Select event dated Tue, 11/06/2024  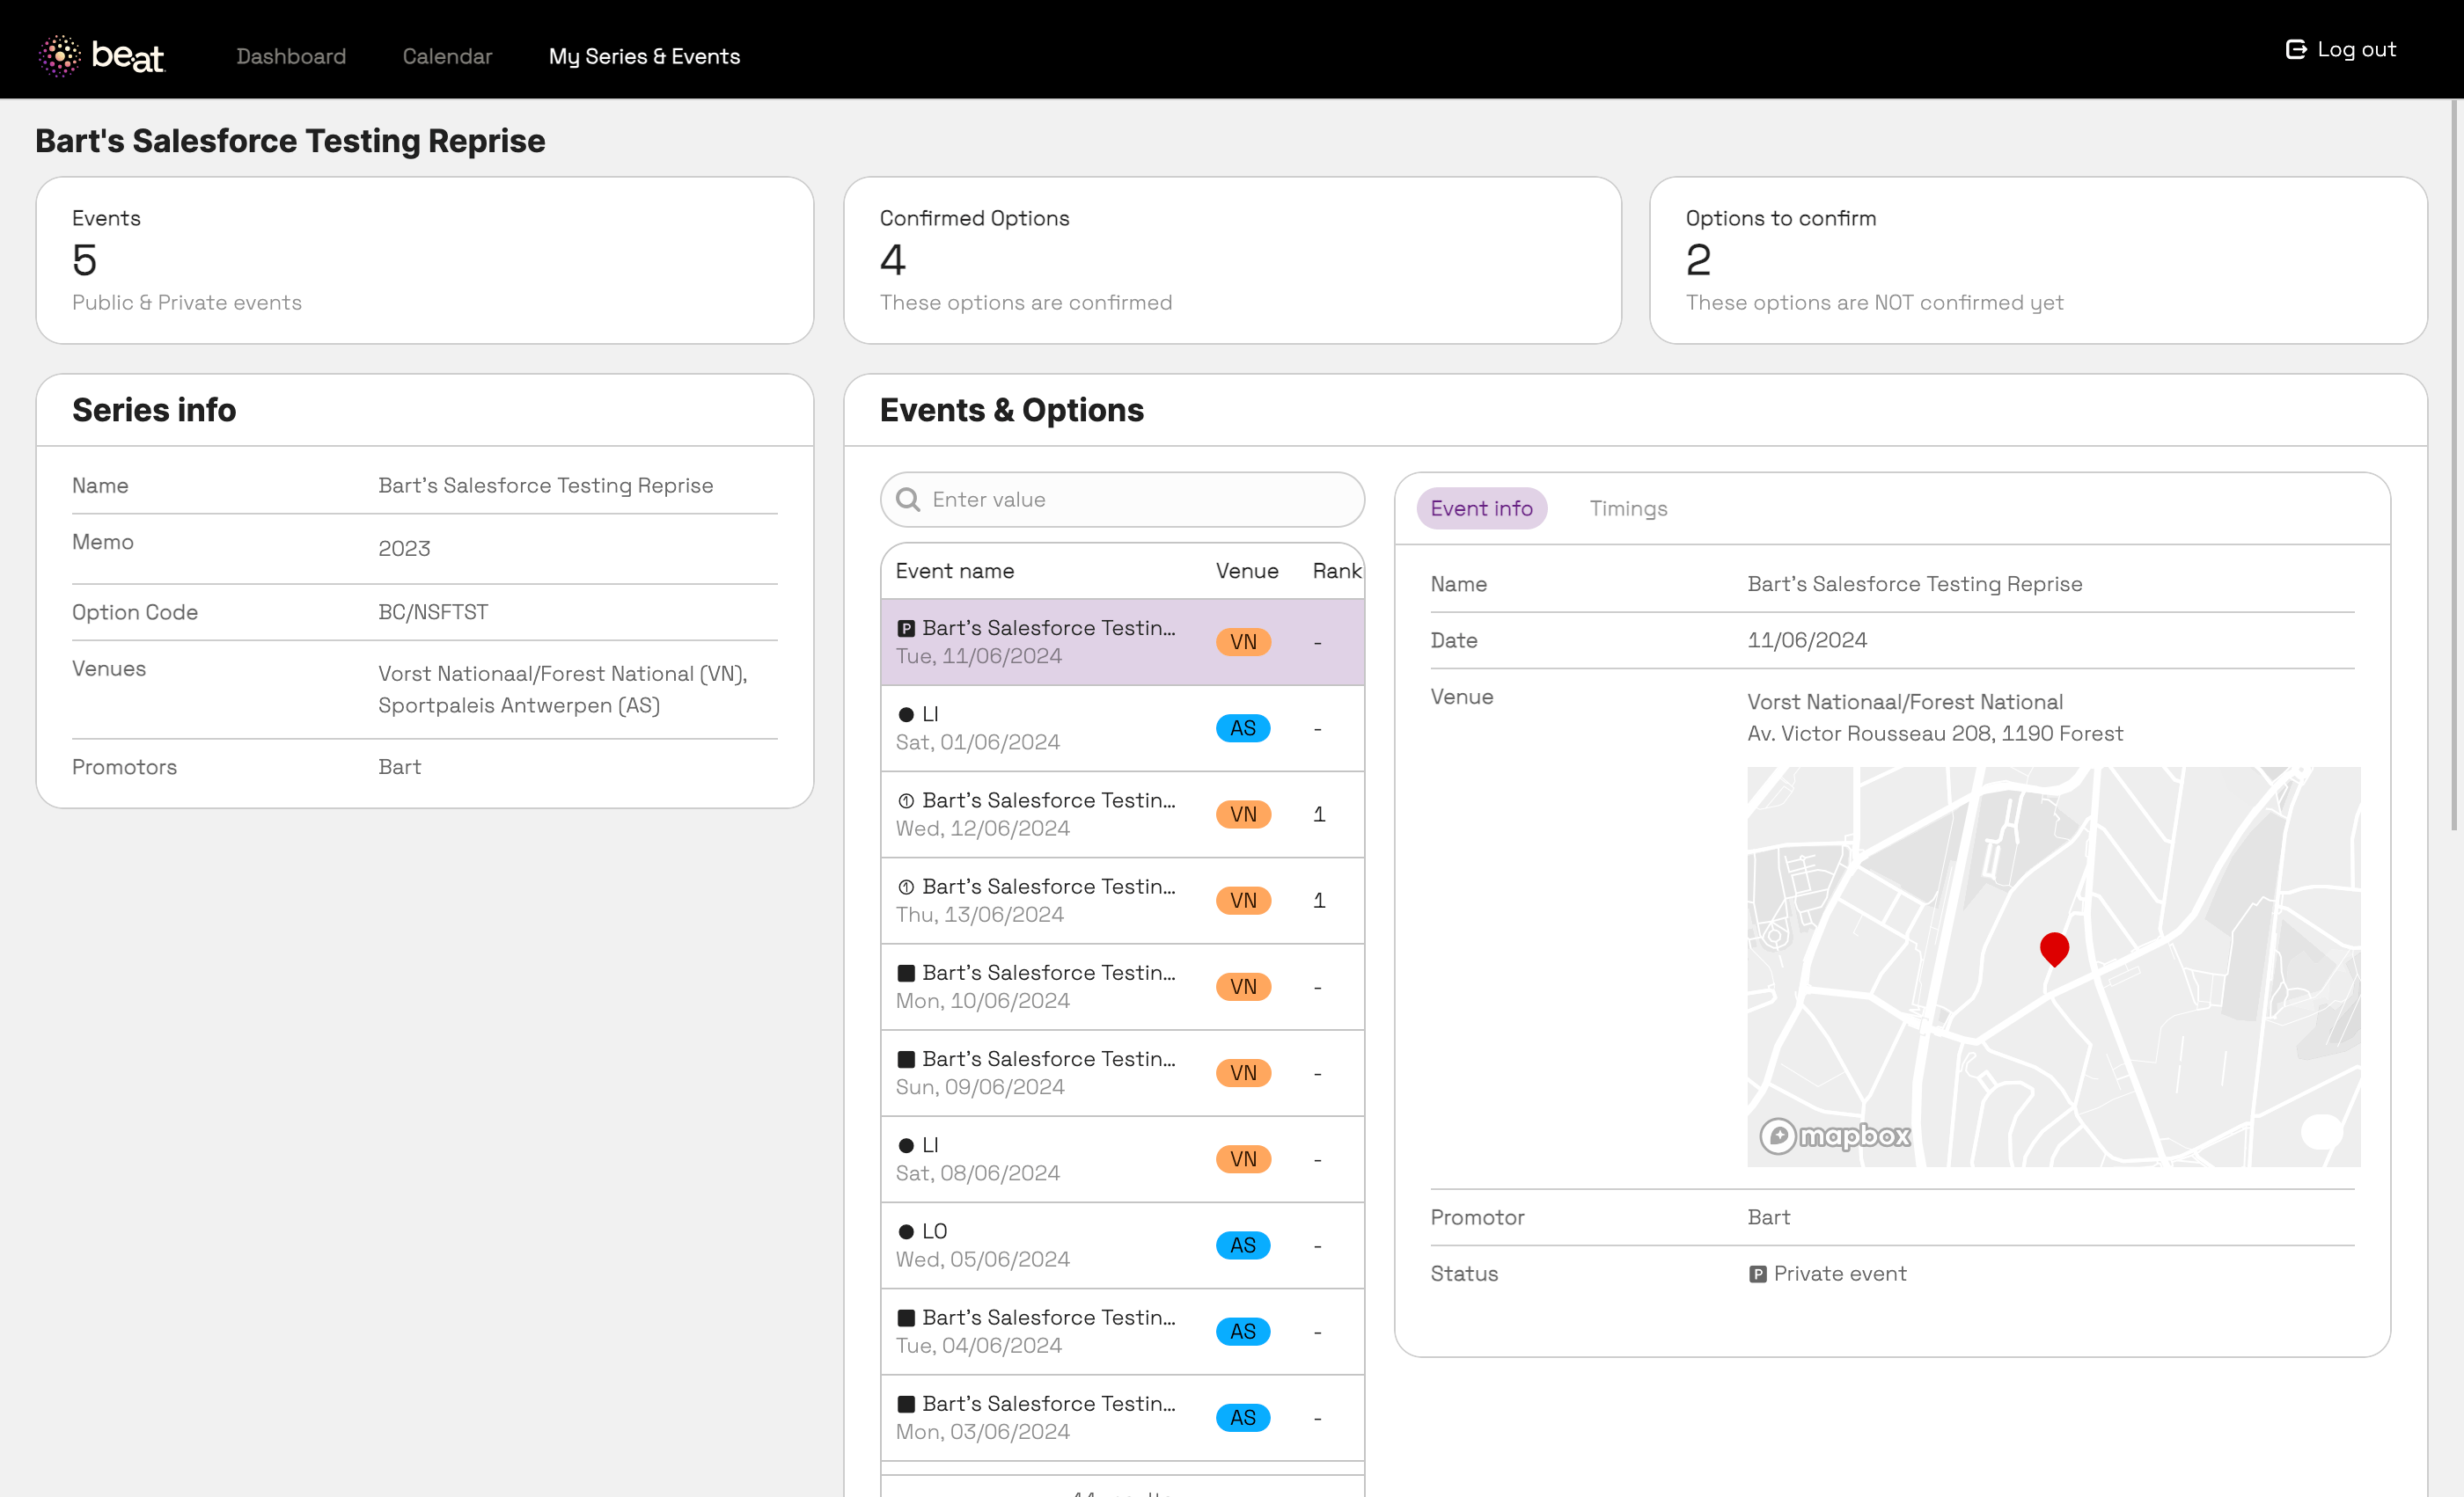1122,643
